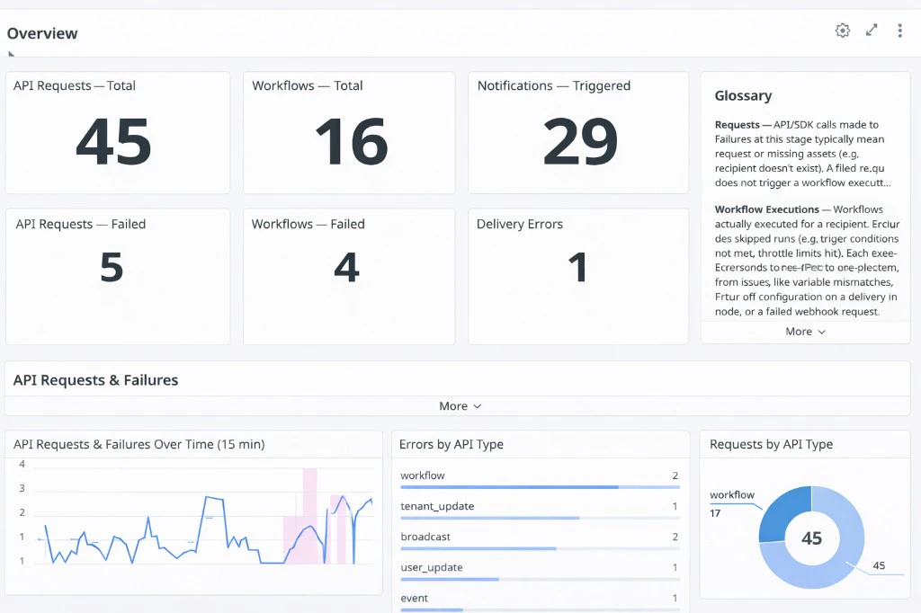Click the workflow error bar row
The image size is (921, 613).
coord(540,479)
